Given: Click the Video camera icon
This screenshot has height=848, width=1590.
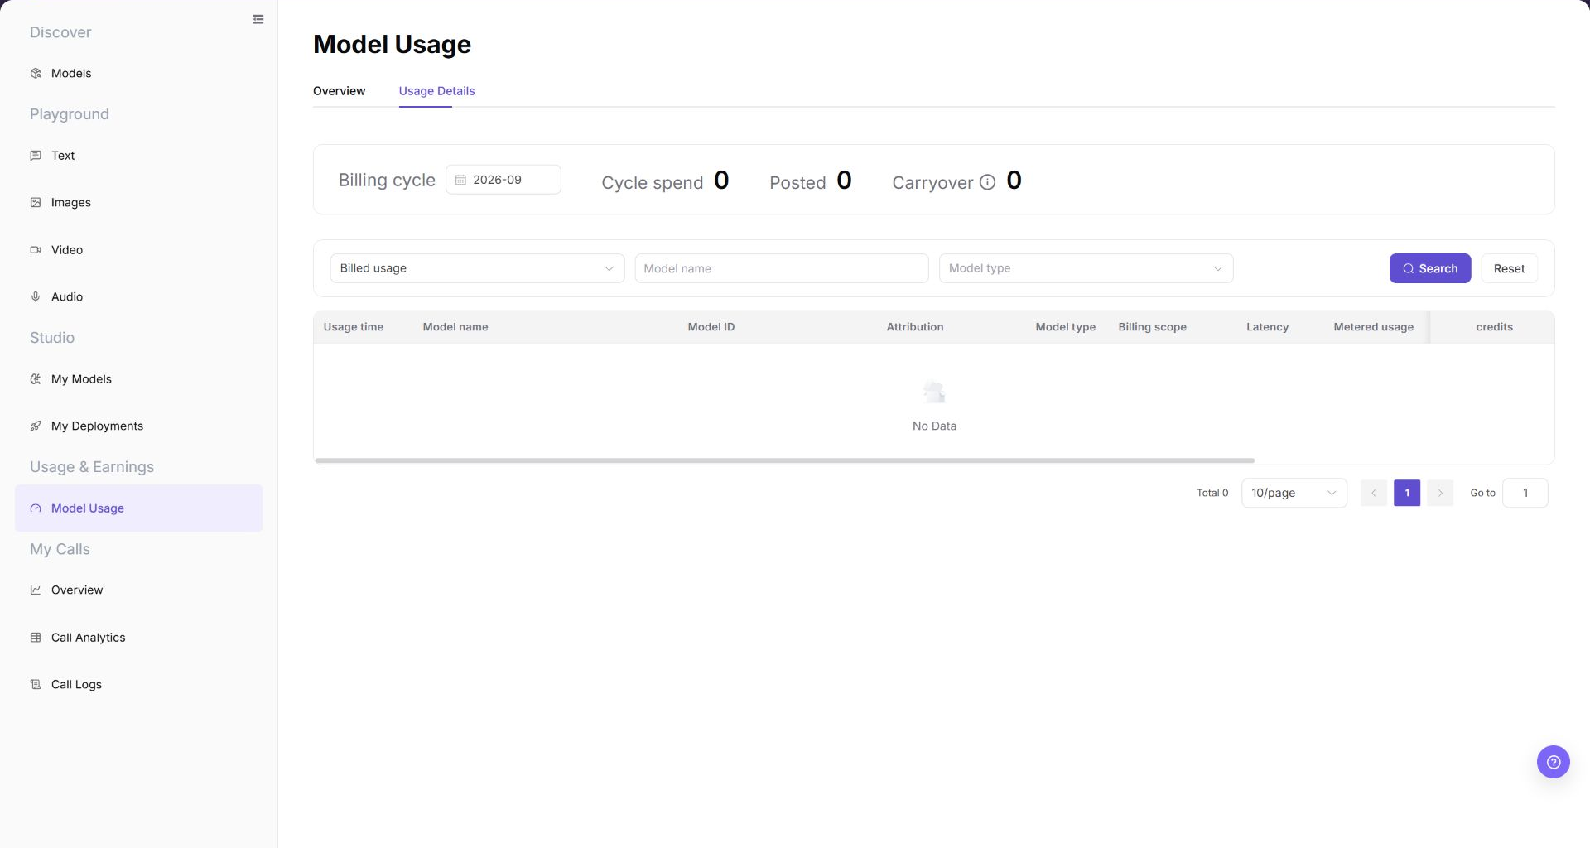Looking at the screenshot, I should [x=36, y=249].
